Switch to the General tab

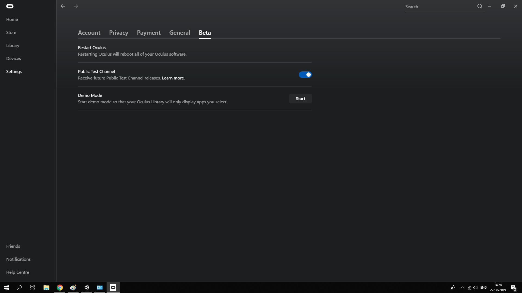[179, 33]
